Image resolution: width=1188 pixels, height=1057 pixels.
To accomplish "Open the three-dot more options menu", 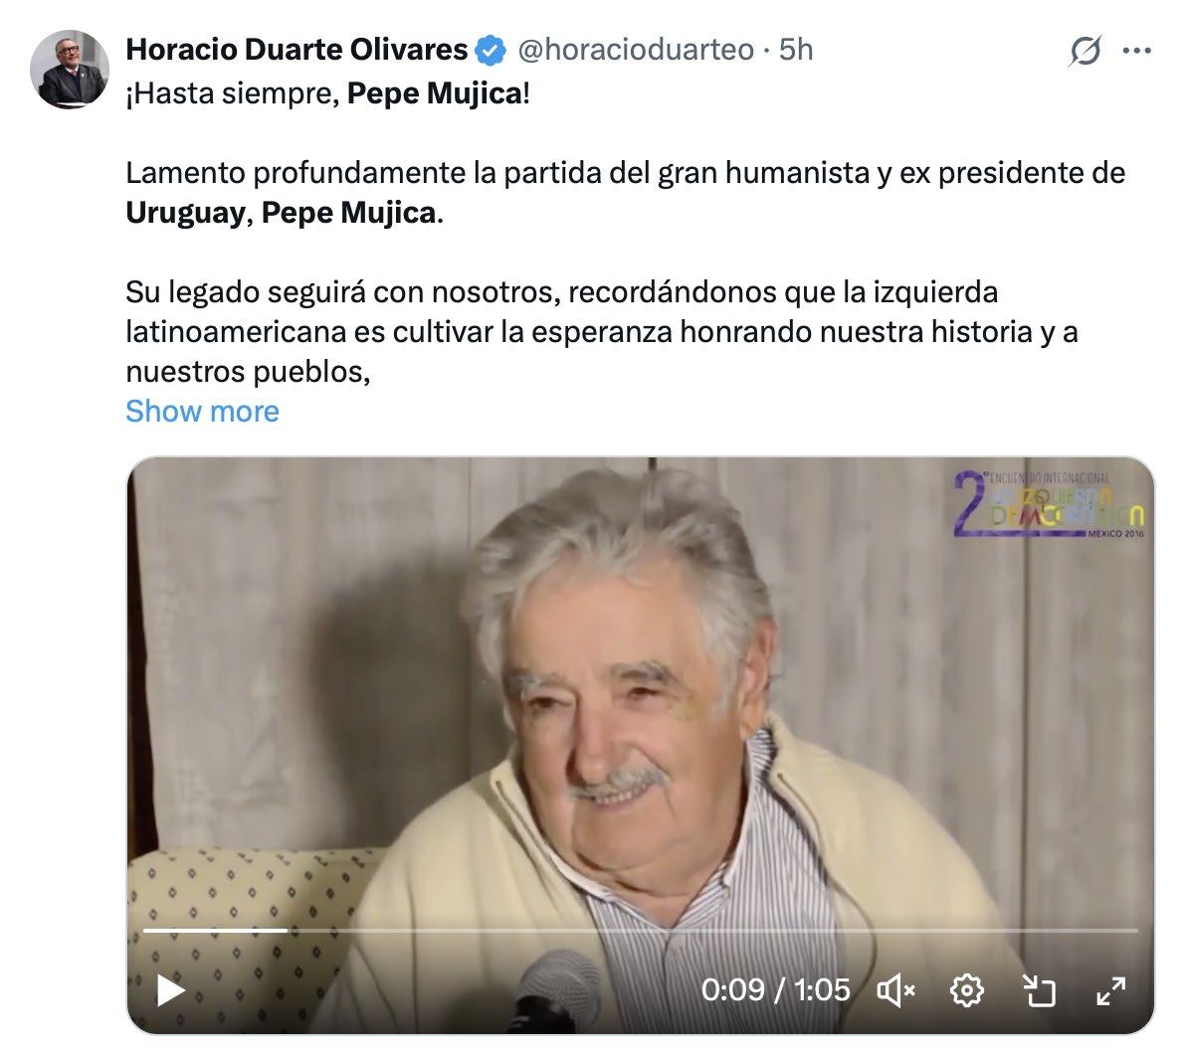I will [x=1136, y=51].
